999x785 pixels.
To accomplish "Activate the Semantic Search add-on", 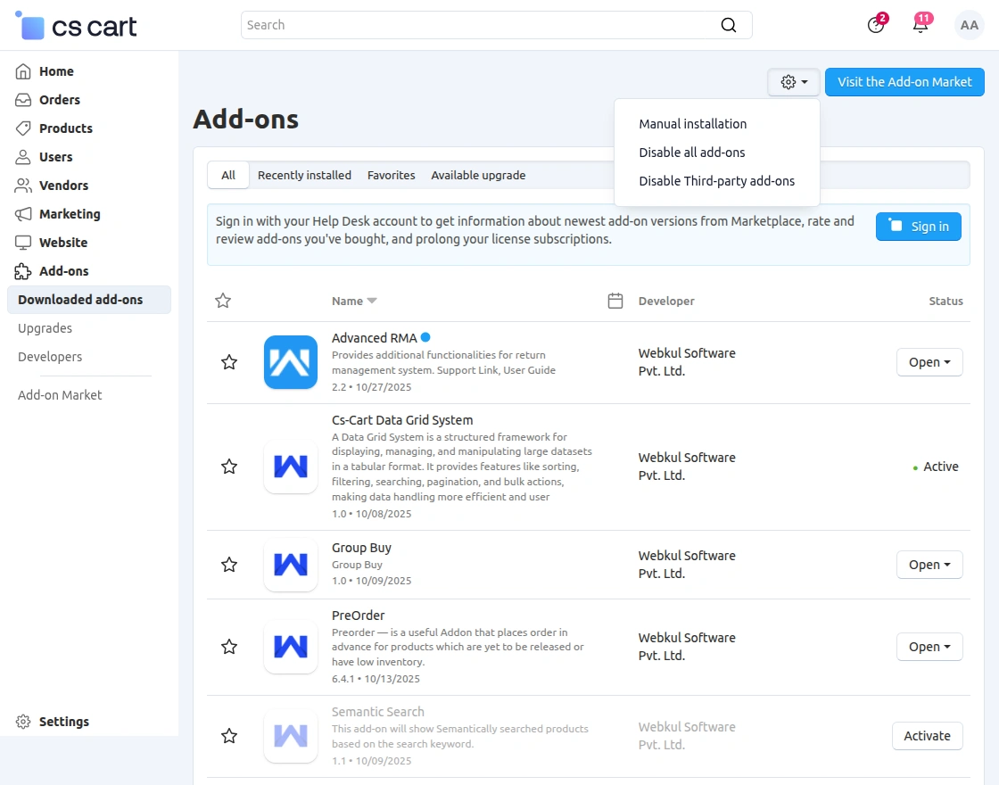I will 927,736.
